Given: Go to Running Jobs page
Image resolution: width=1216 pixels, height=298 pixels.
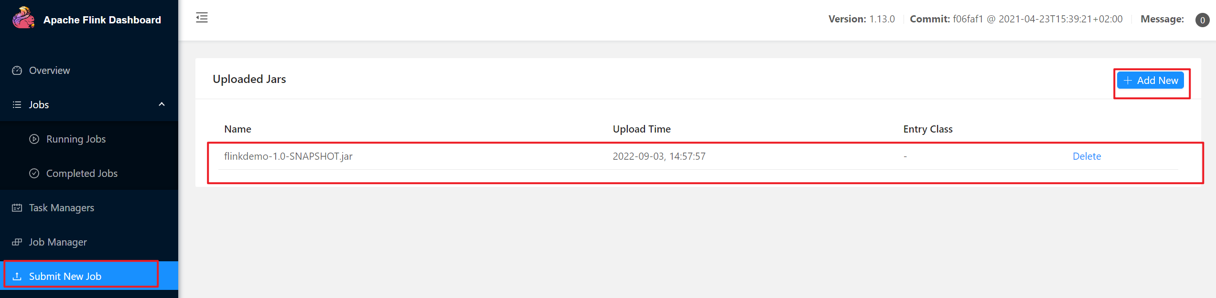Looking at the screenshot, I should (x=76, y=139).
